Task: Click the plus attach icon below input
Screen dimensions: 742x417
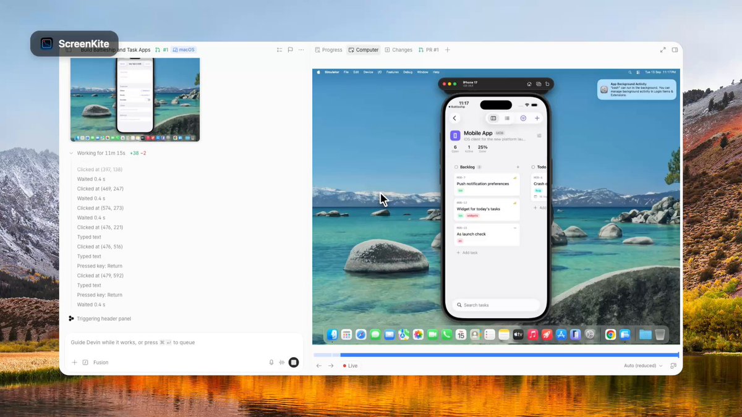Action: [x=74, y=363]
